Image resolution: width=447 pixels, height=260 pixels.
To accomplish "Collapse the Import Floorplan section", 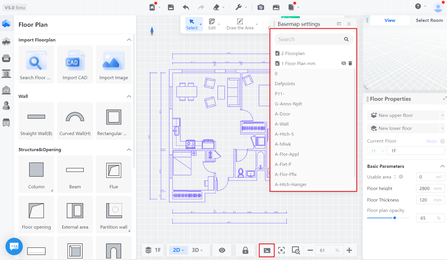I will (129, 40).
